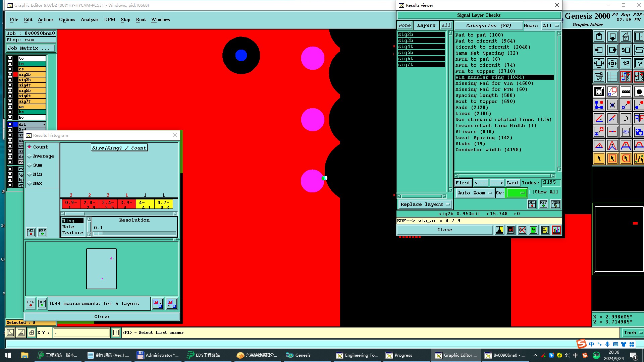Select the arrow pointer selection tool
The width and height of the screenshot is (644, 362).
pos(599,159)
